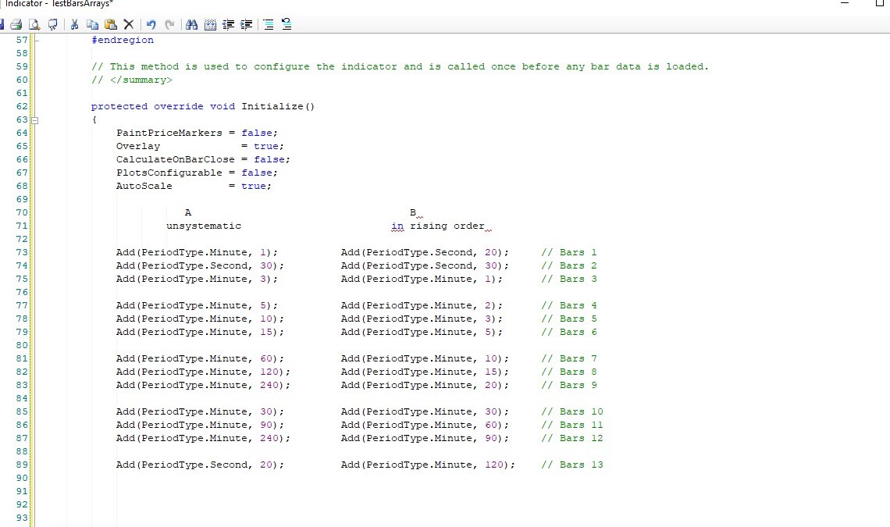Click column A 'Add(PeriodType.Minute, 60);' on line 81
890x527 pixels.
pyautogui.click(x=200, y=358)
